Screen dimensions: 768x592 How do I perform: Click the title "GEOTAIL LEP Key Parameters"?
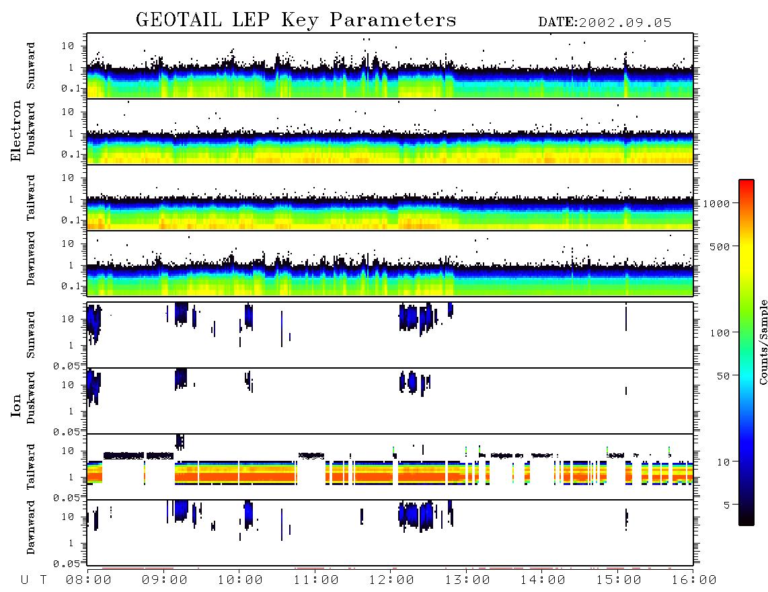[x=296, y=20]
